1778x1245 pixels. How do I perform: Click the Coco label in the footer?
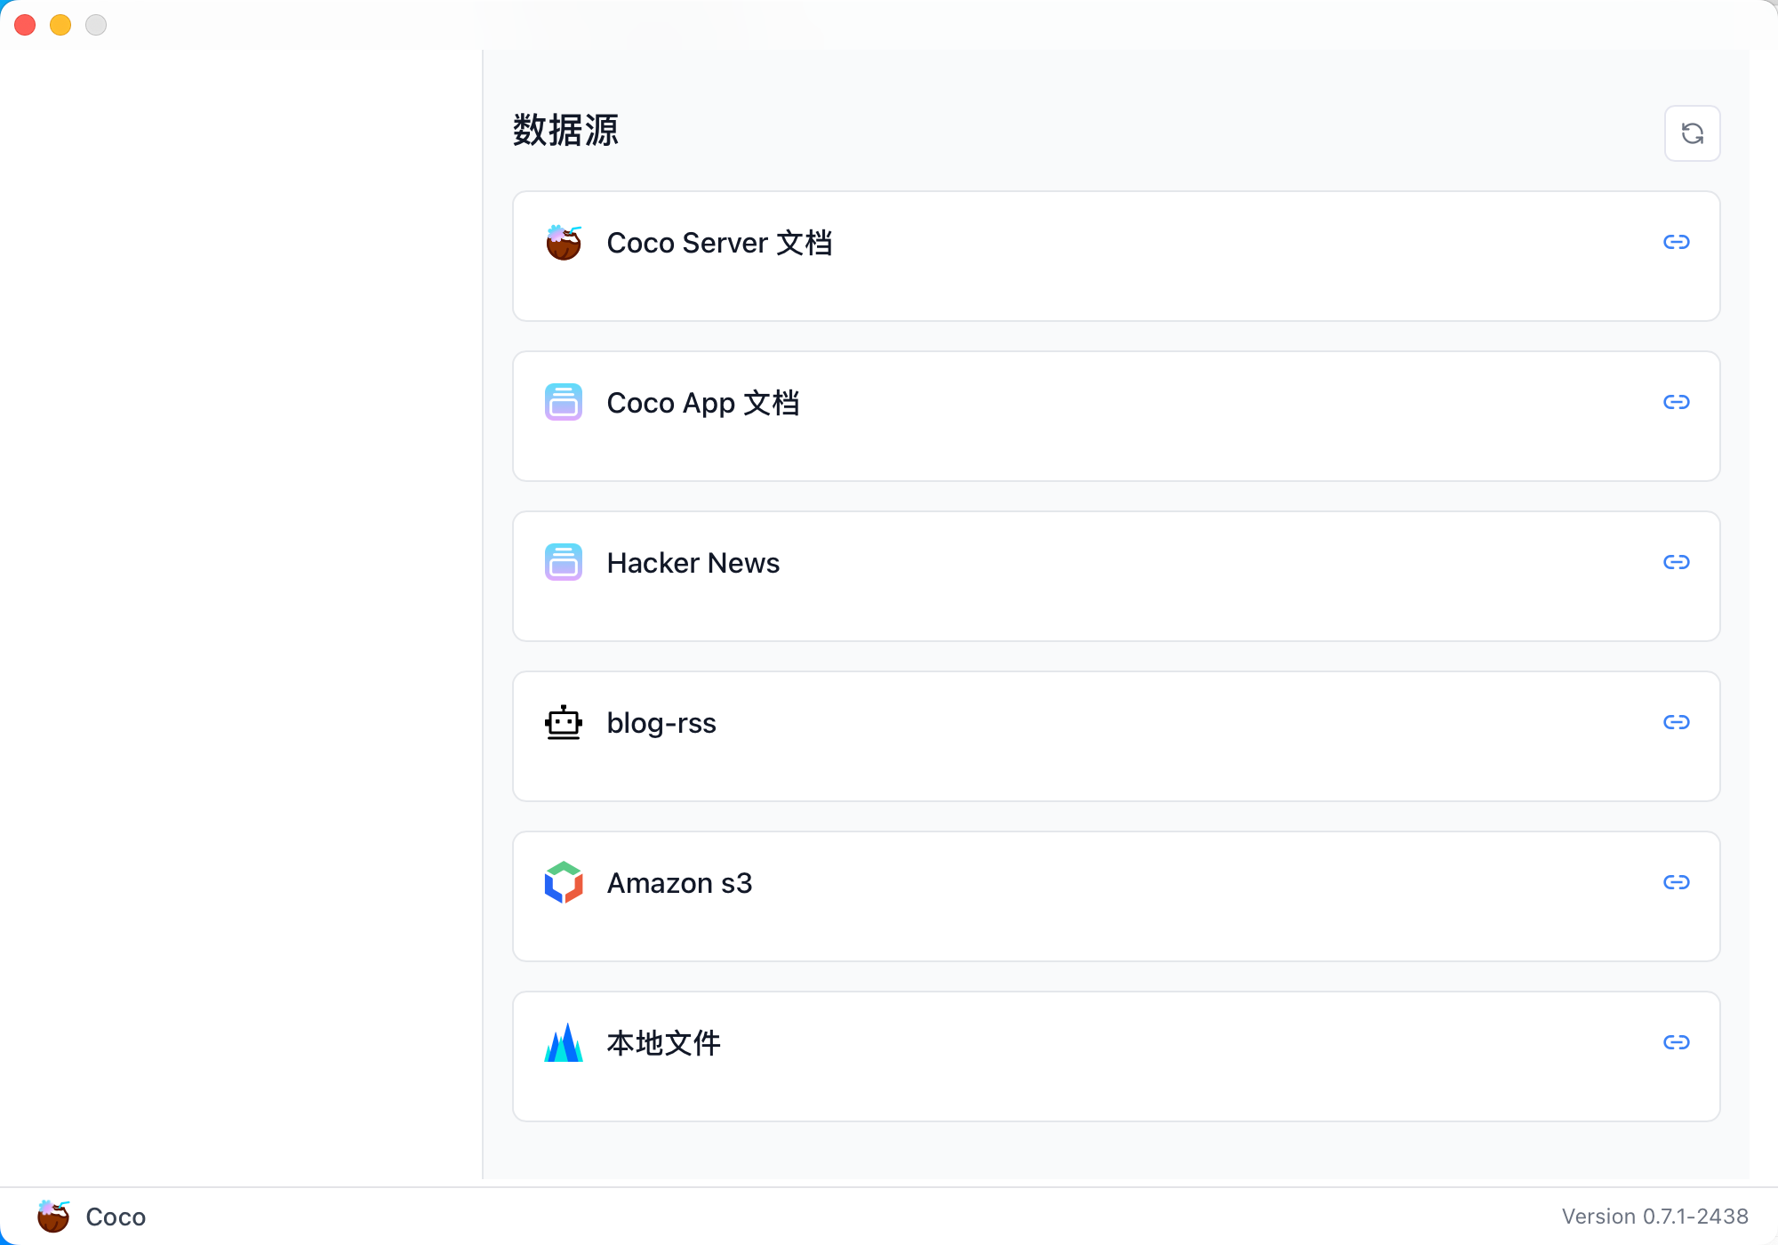point(116,1216)
